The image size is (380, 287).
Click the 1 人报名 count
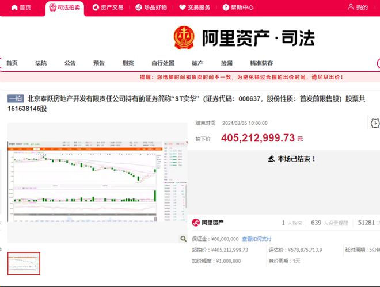(x=292, y=223)
